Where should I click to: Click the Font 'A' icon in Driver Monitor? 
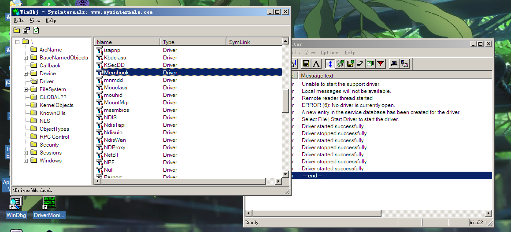[x=316, y=63]
